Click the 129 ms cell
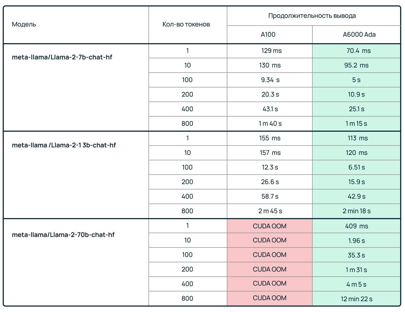This screenshot has width=405, height=312. click(271, 51)
